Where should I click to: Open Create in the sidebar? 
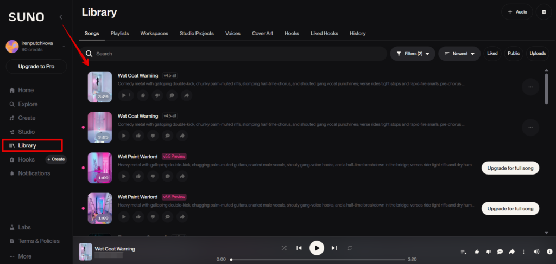(22, 118)
